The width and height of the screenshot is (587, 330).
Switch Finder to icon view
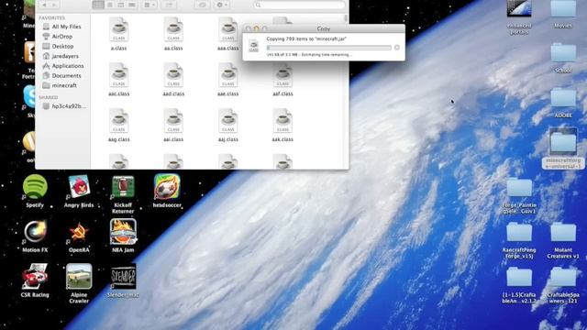point(98,5)
